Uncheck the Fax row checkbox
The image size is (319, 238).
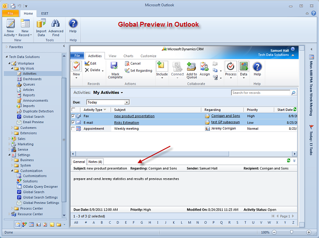click(x=73, y=116)
